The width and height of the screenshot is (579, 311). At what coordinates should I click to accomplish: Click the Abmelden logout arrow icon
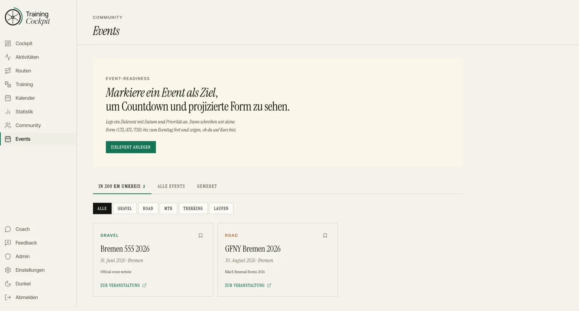click(x=8, y=297)
